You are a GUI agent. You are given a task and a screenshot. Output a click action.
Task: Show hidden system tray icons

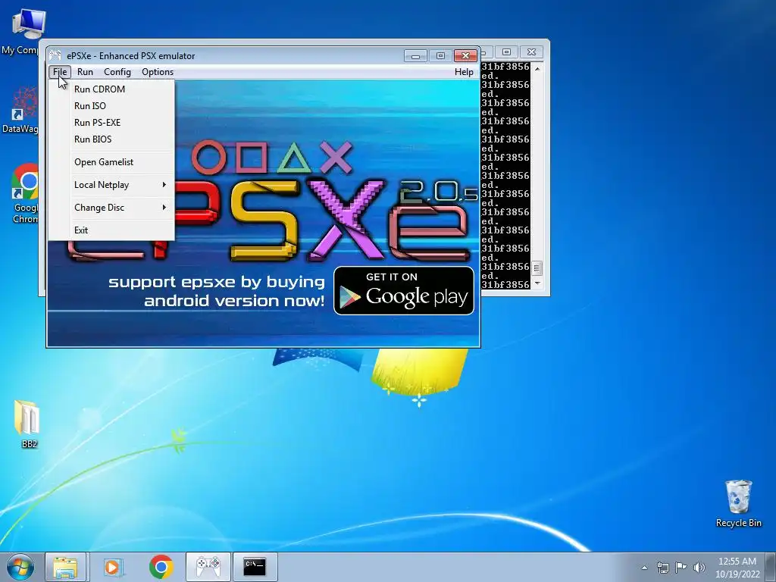[x=644, y=568]
